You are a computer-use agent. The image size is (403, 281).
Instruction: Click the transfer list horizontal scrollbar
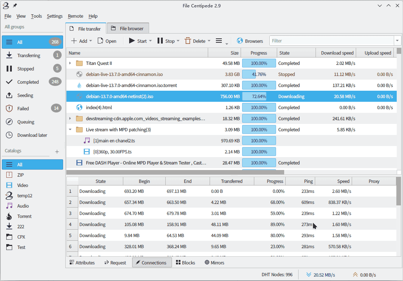(x=175, y=172)
